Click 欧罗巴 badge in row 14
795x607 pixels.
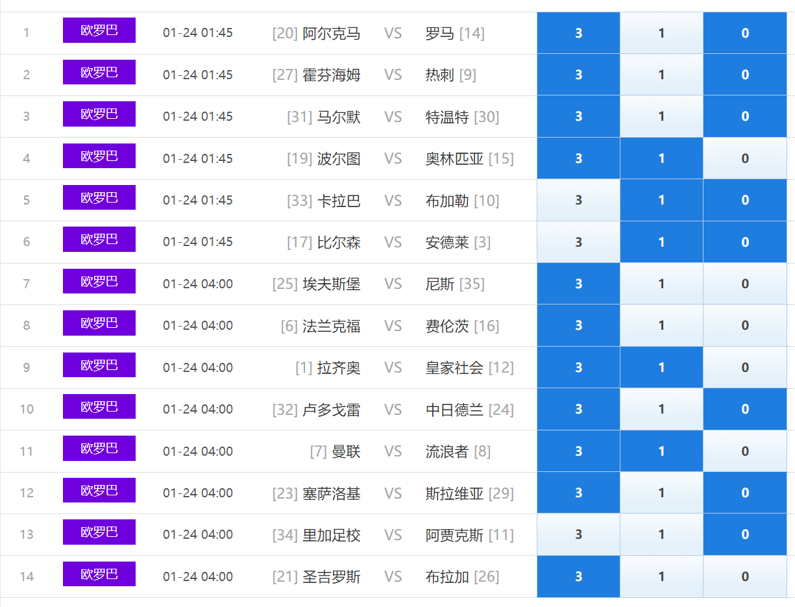[x=99, y=574]
